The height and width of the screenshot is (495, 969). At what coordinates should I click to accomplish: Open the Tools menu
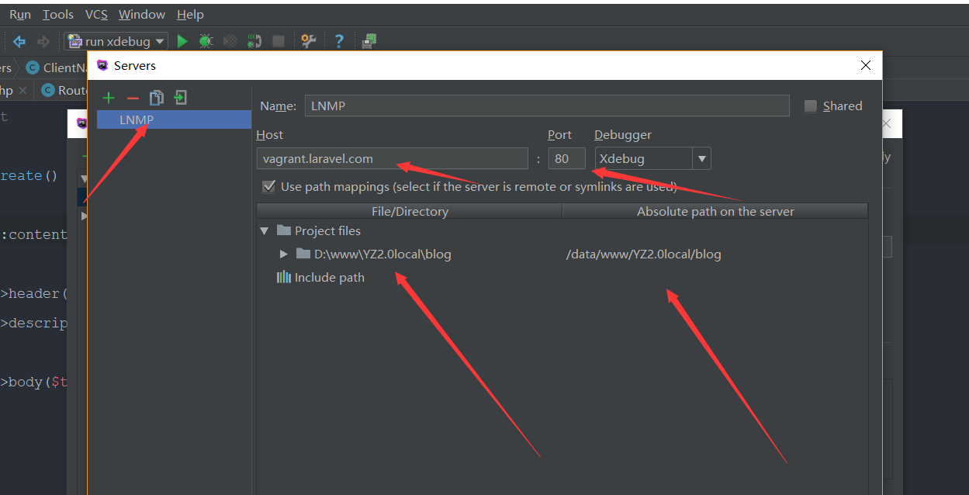coord(58,15)
